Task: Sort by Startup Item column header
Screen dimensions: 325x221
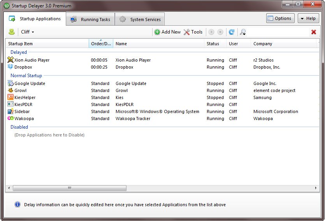Action: click(x=47, y=44)
